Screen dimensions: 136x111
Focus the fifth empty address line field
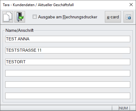pyautogui.click(x=68, y=84)
